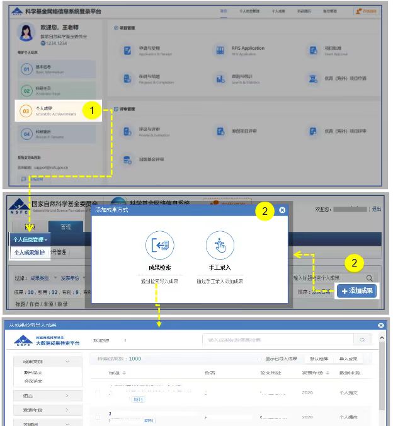Select 期刊论文 under 成果类别
Screen dimensions: 393x426
(33, 372)
